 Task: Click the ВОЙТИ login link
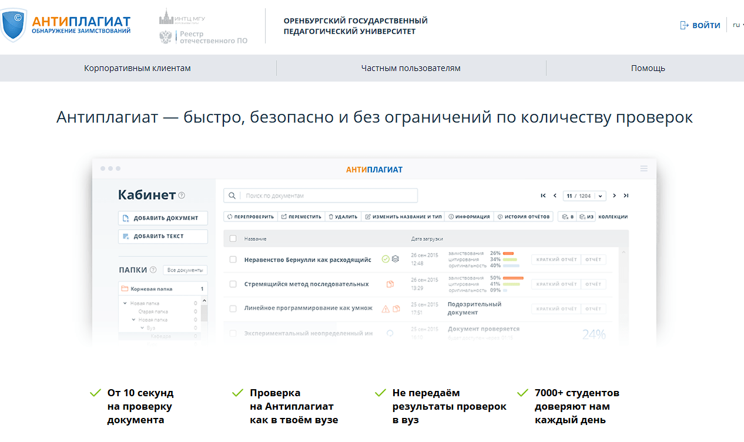click(700, 25)
